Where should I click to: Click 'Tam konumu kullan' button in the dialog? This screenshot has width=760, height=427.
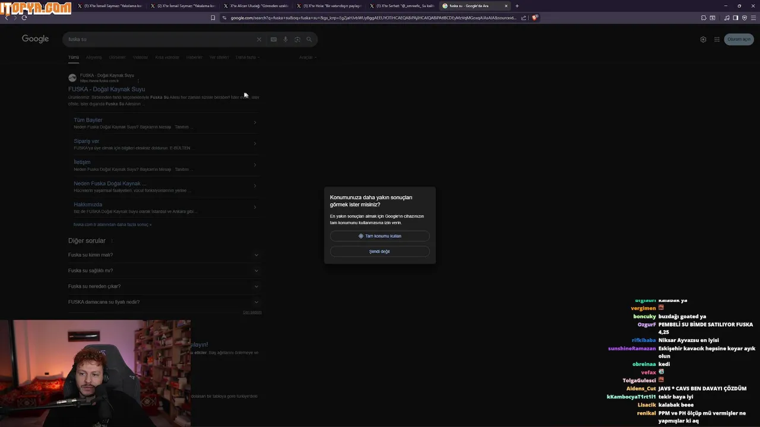click(379, 236)
